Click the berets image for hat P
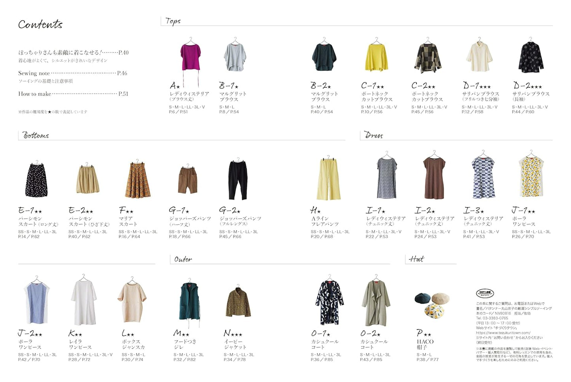This screenshot has width=571, height=382. [432, 304]
